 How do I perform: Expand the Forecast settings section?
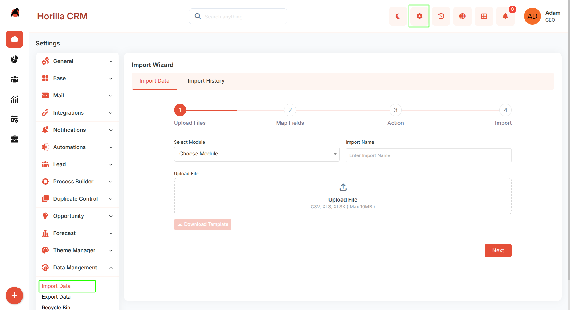[77, 233]
